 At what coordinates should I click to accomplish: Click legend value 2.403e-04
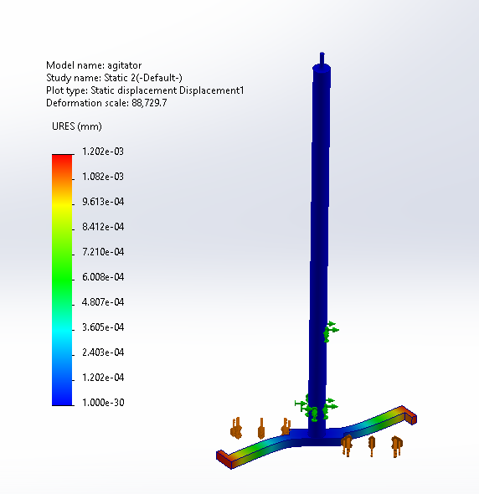click(103, 352)
